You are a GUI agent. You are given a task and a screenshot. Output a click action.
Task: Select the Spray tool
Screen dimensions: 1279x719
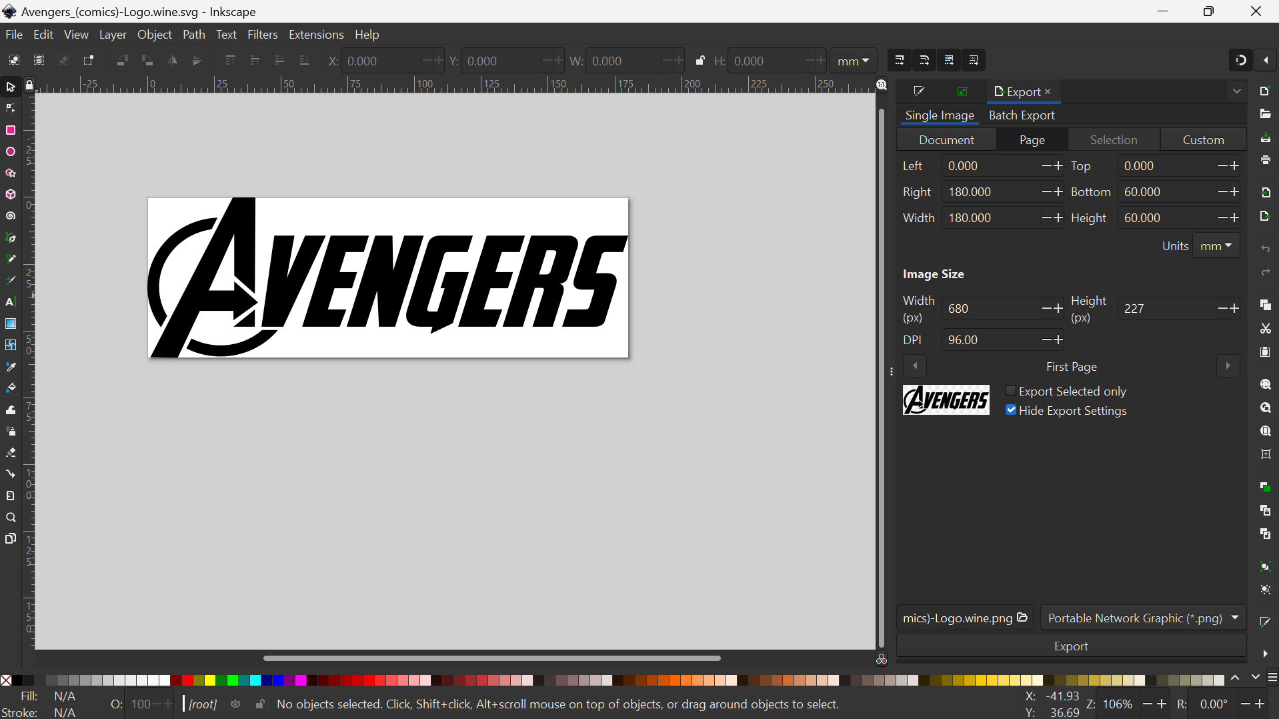click(x=11, y=432)
